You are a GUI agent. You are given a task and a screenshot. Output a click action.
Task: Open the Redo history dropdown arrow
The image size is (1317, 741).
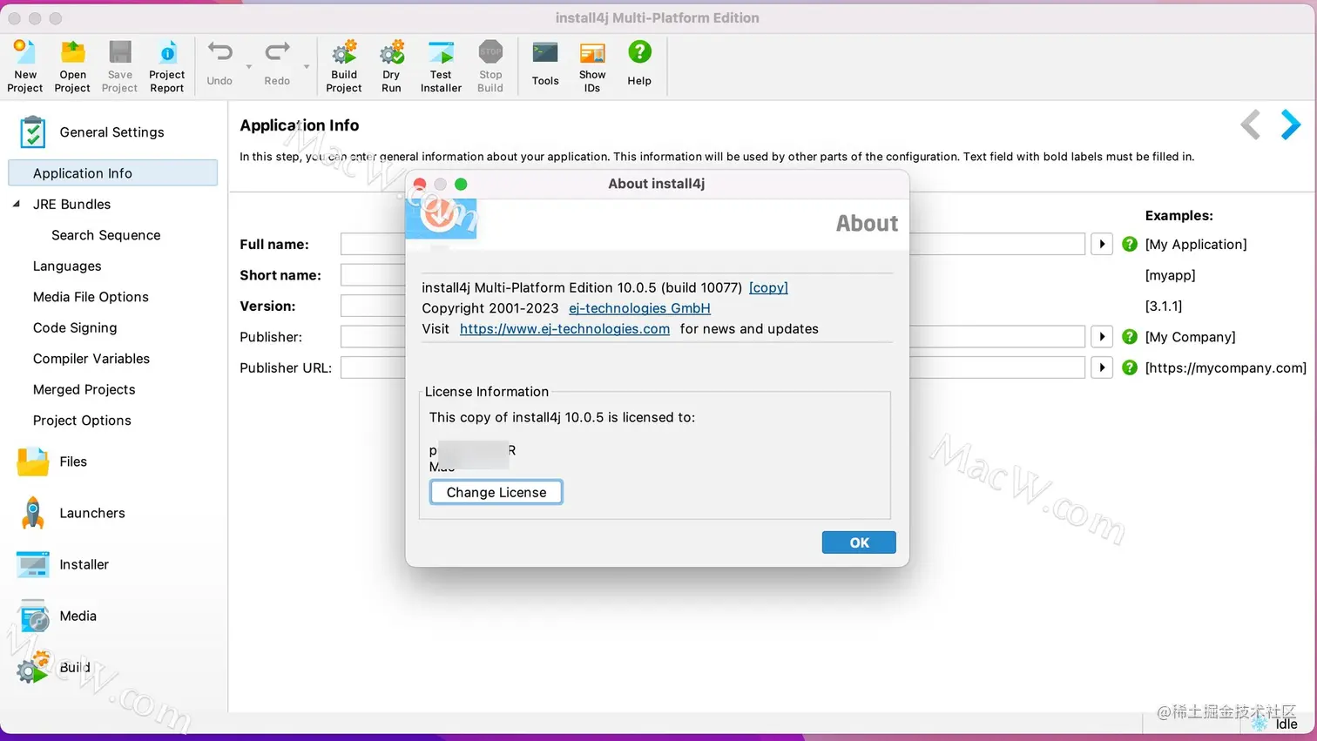tap(307, 66)
